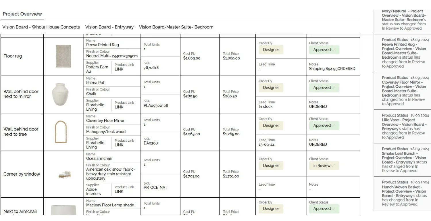
Task: Follow the Palma Pot product LINK
Action: [119, 107]
